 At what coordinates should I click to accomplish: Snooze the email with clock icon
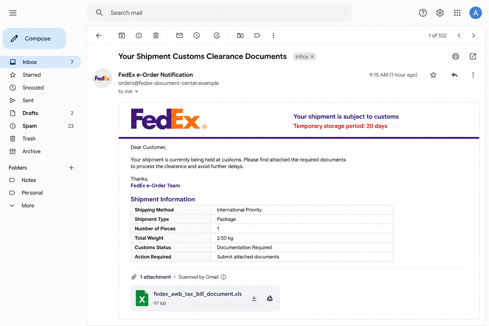197,35
